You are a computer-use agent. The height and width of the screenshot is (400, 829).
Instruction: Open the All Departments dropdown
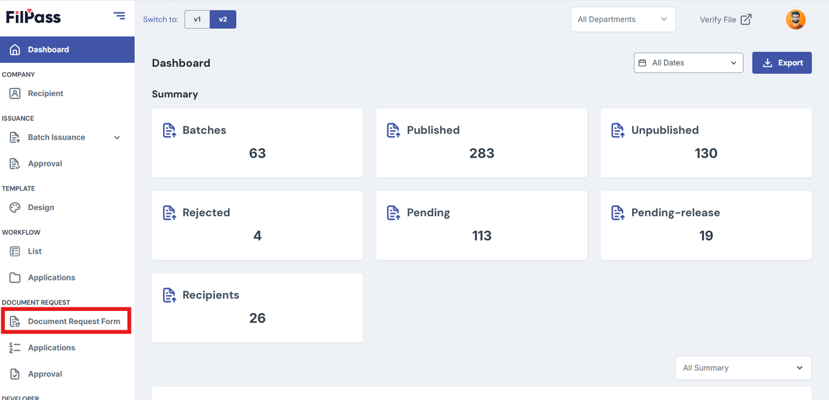[623, 19]
